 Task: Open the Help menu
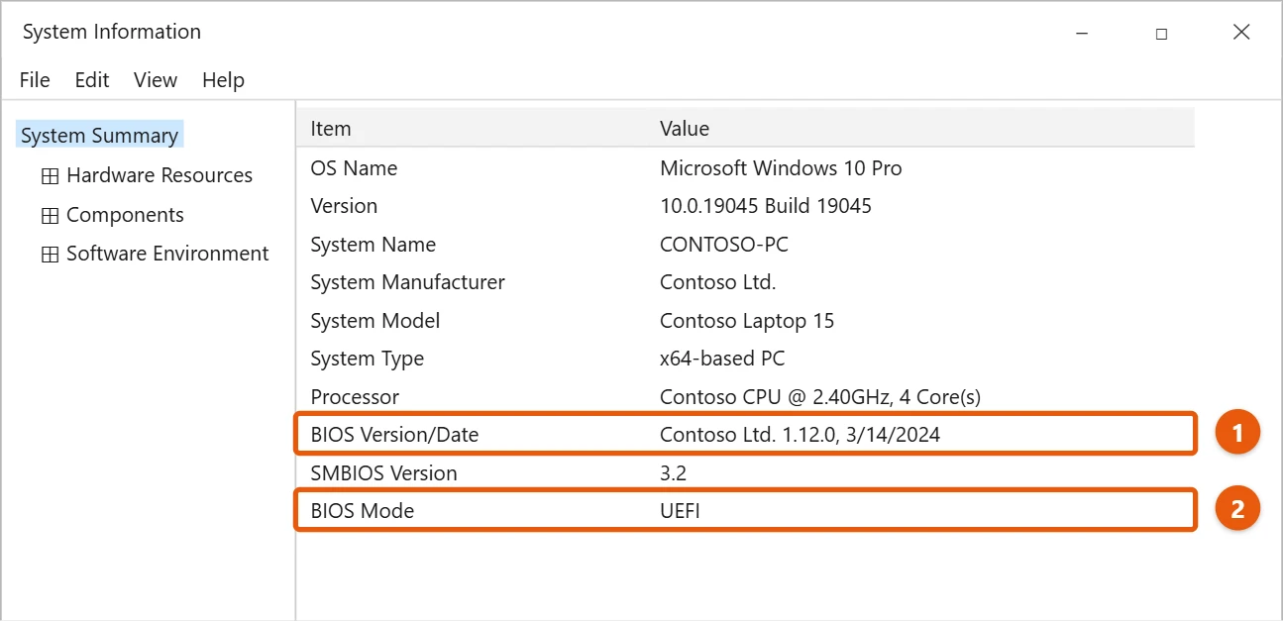[223, 80]
